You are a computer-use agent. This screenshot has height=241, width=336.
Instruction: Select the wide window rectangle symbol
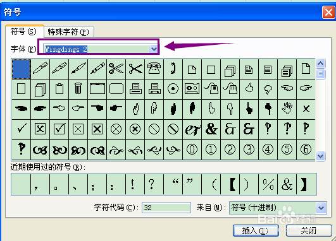point(97,89)
